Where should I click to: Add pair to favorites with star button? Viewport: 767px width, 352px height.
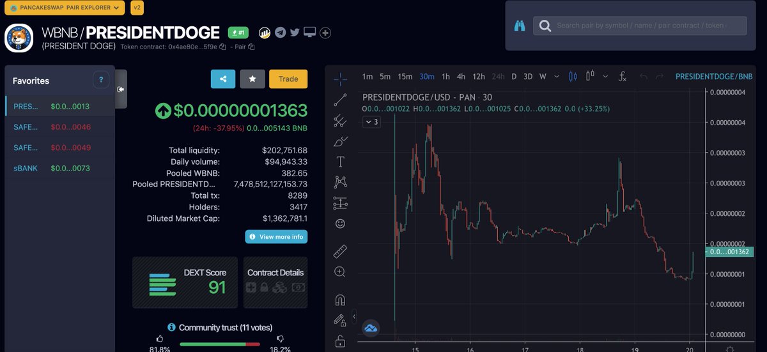coord(252,79)
